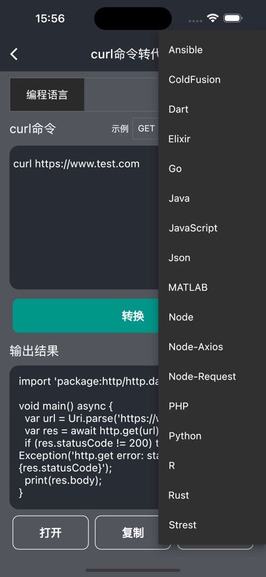Expand the GET example dropdown
Screen dimensions: 266x577
click(146, 129)
